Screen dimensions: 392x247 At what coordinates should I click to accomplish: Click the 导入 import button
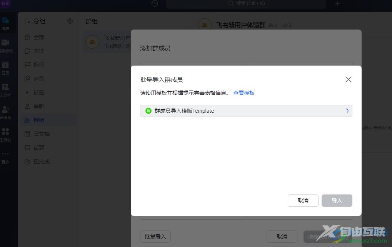[337, 201]
